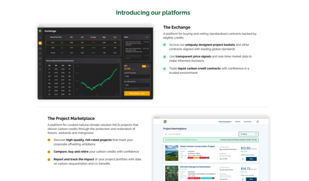309x181 pixels.
Task: Click the Low Risk icon on Green Horizon card
Action: click(x=221, y=159)
